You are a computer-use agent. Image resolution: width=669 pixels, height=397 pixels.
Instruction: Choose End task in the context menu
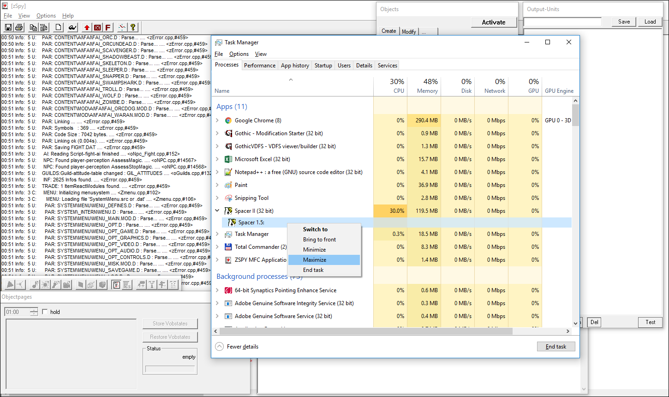(323, 270)
